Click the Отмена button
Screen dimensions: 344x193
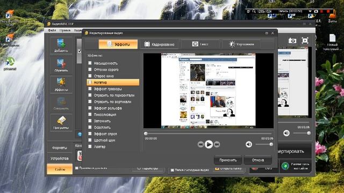(258, 160)
